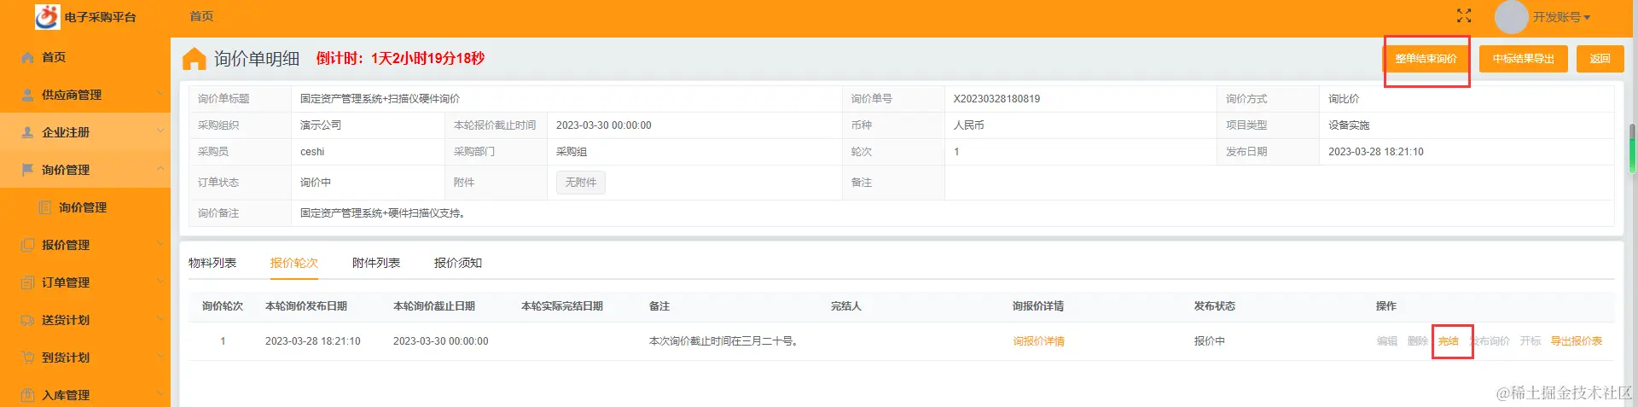Screen dimensions: 1638x407
Task: Click the greyed 发布询价 action
Action: (x=1490, y=341)
